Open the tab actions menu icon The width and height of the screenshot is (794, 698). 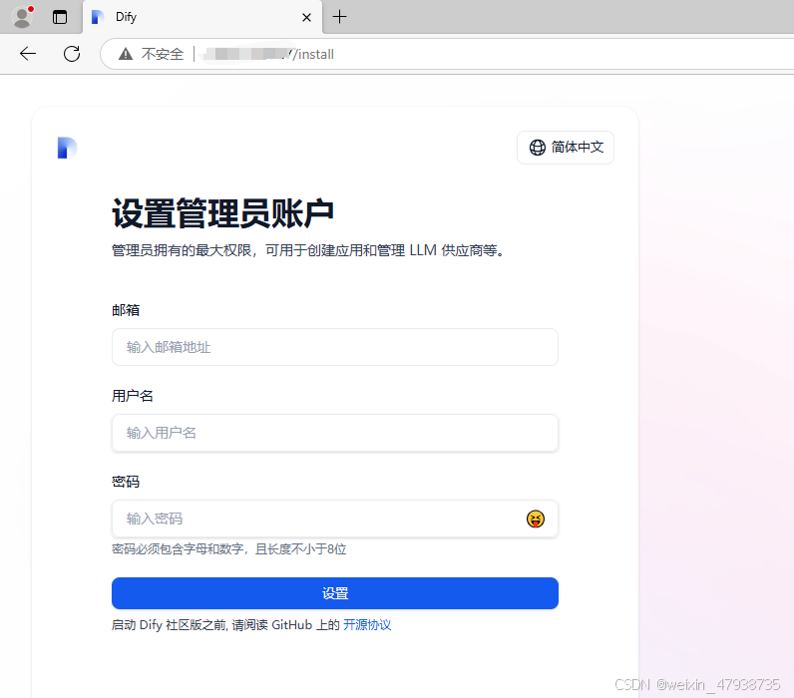pyautogui.click(x=60, y=17)
